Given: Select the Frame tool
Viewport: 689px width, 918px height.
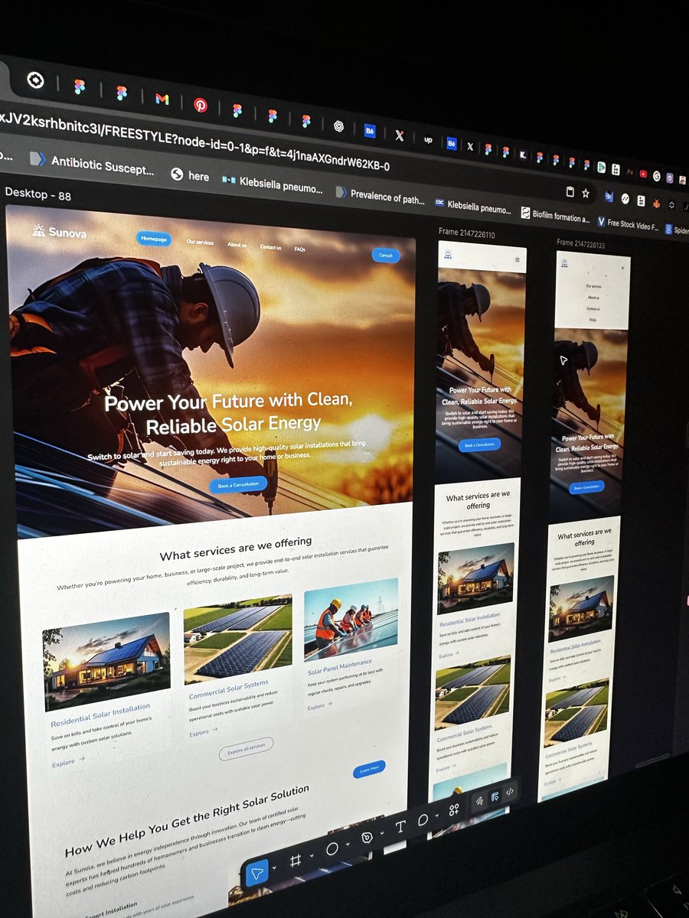Looking at the screenshot, I should click(x=296, y=860).
